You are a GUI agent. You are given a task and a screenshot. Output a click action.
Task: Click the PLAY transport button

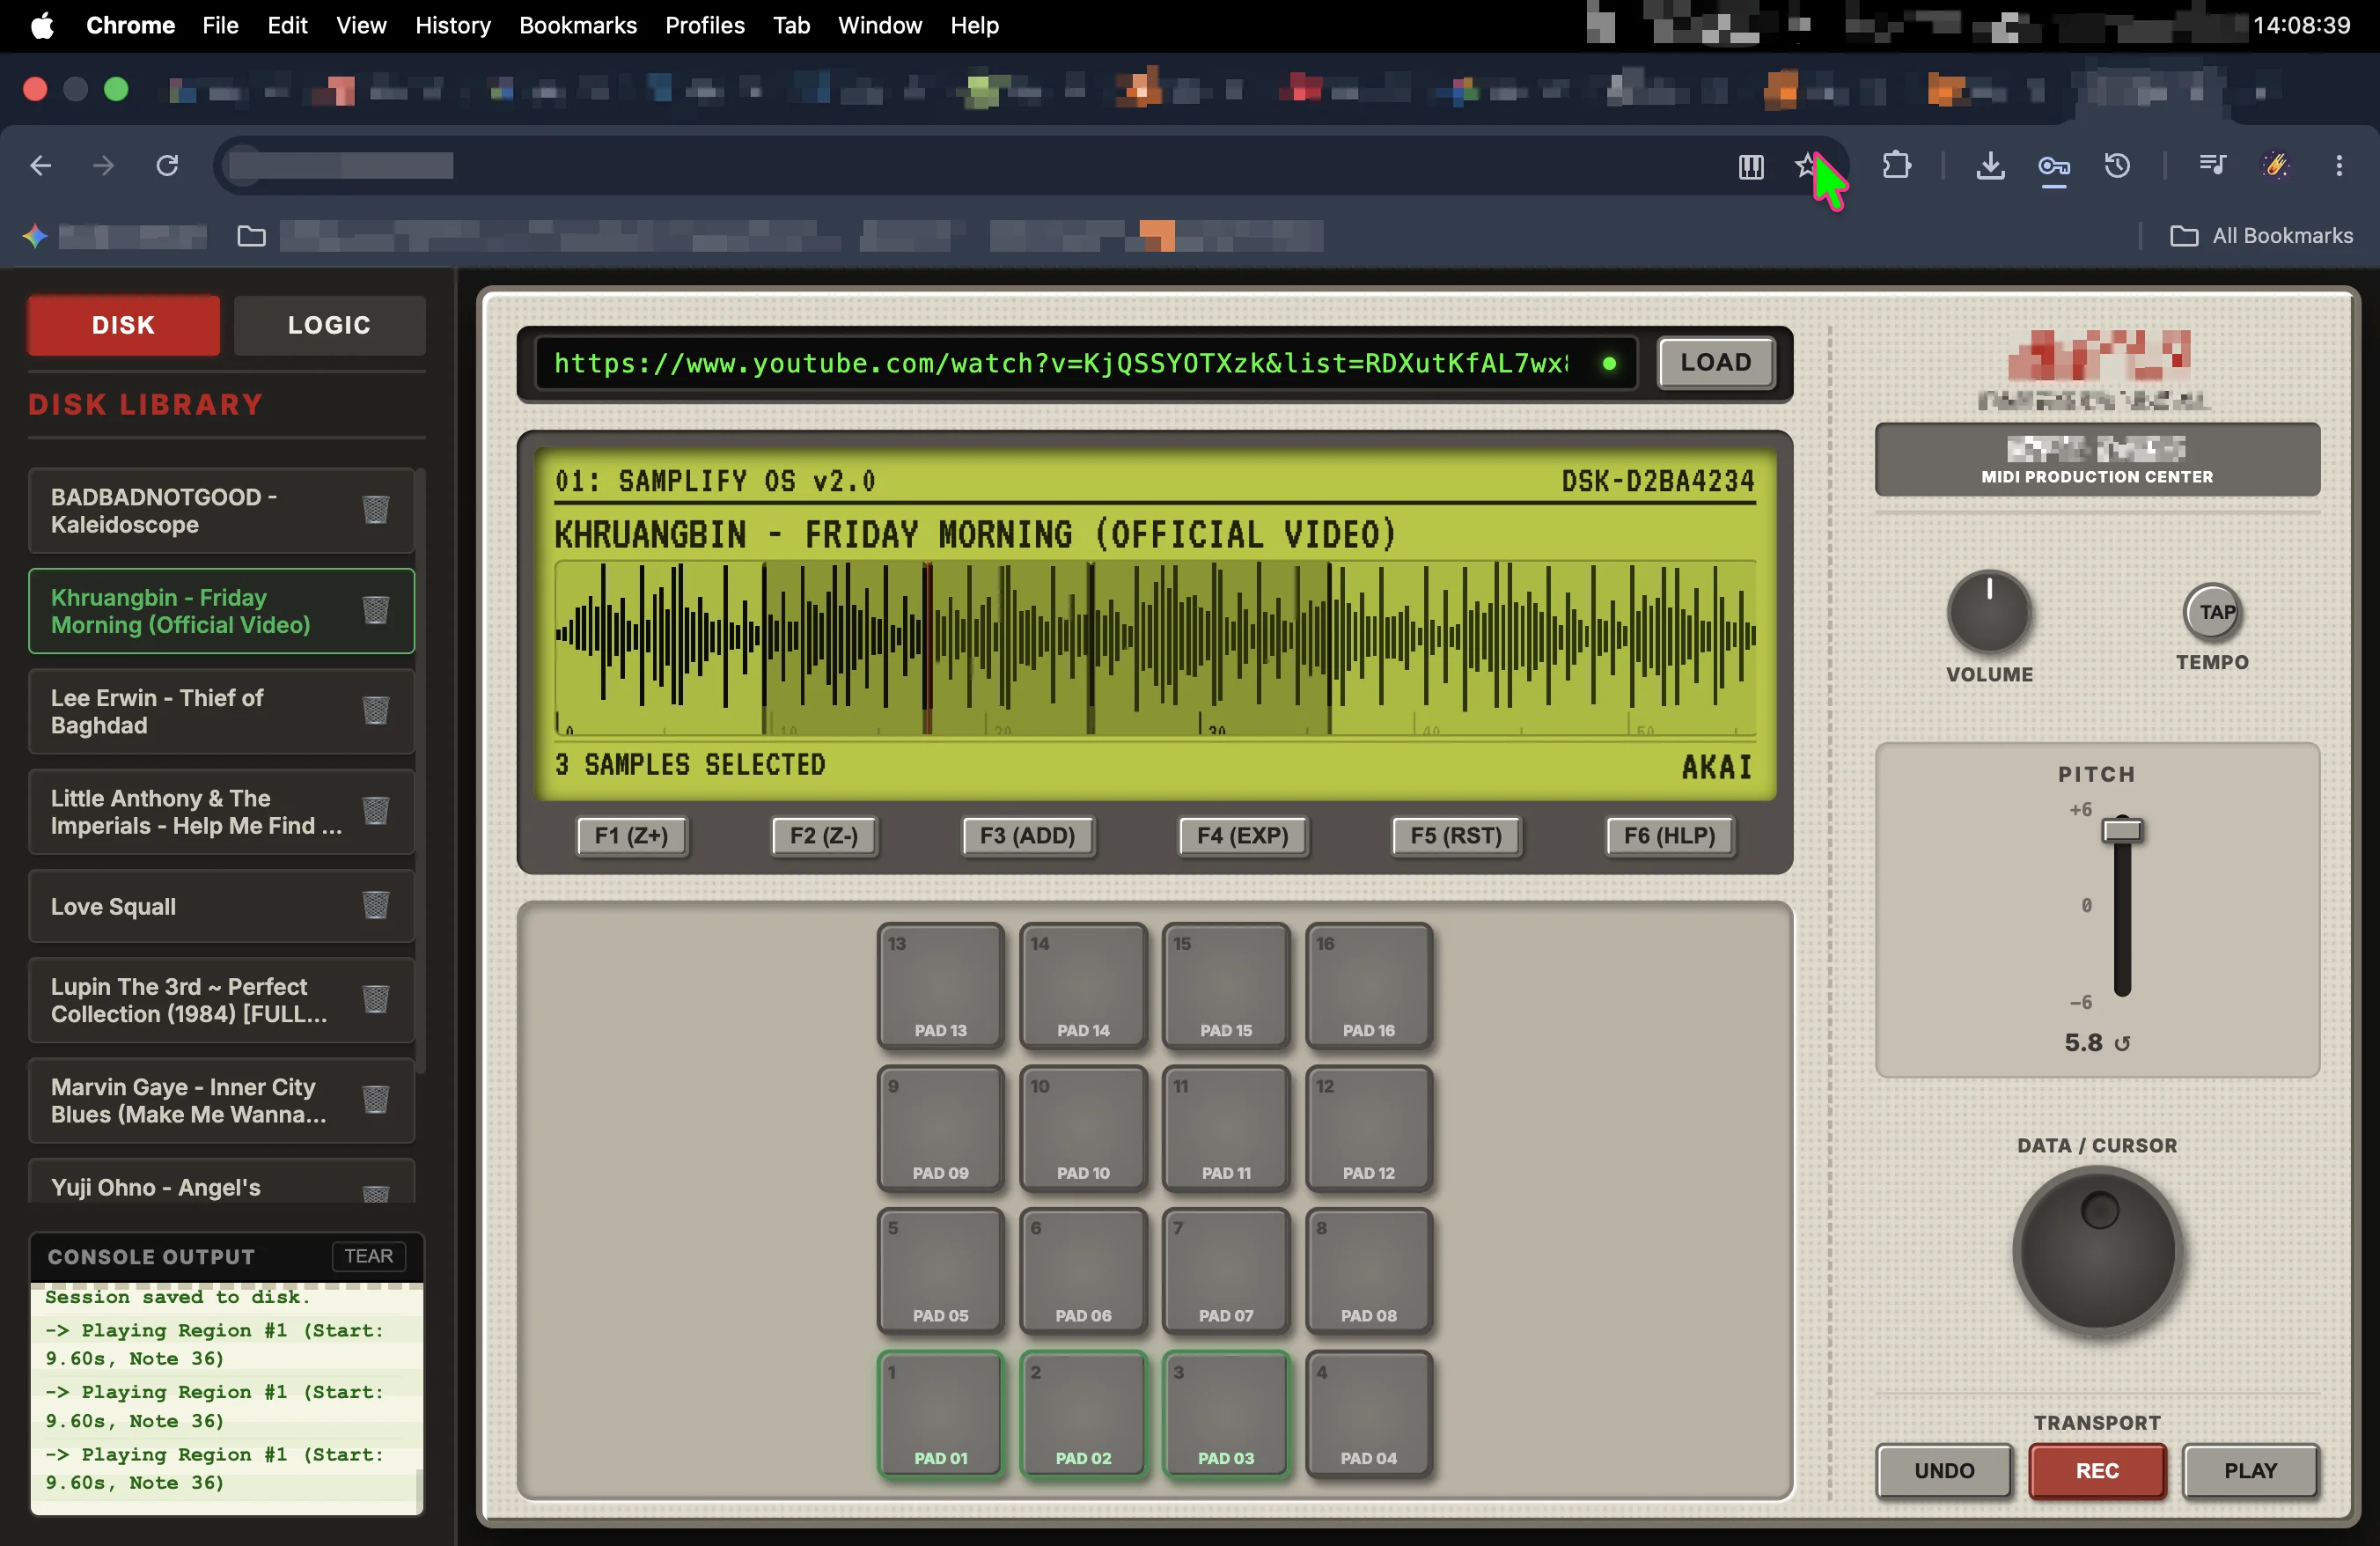tap(2250, 1471)
